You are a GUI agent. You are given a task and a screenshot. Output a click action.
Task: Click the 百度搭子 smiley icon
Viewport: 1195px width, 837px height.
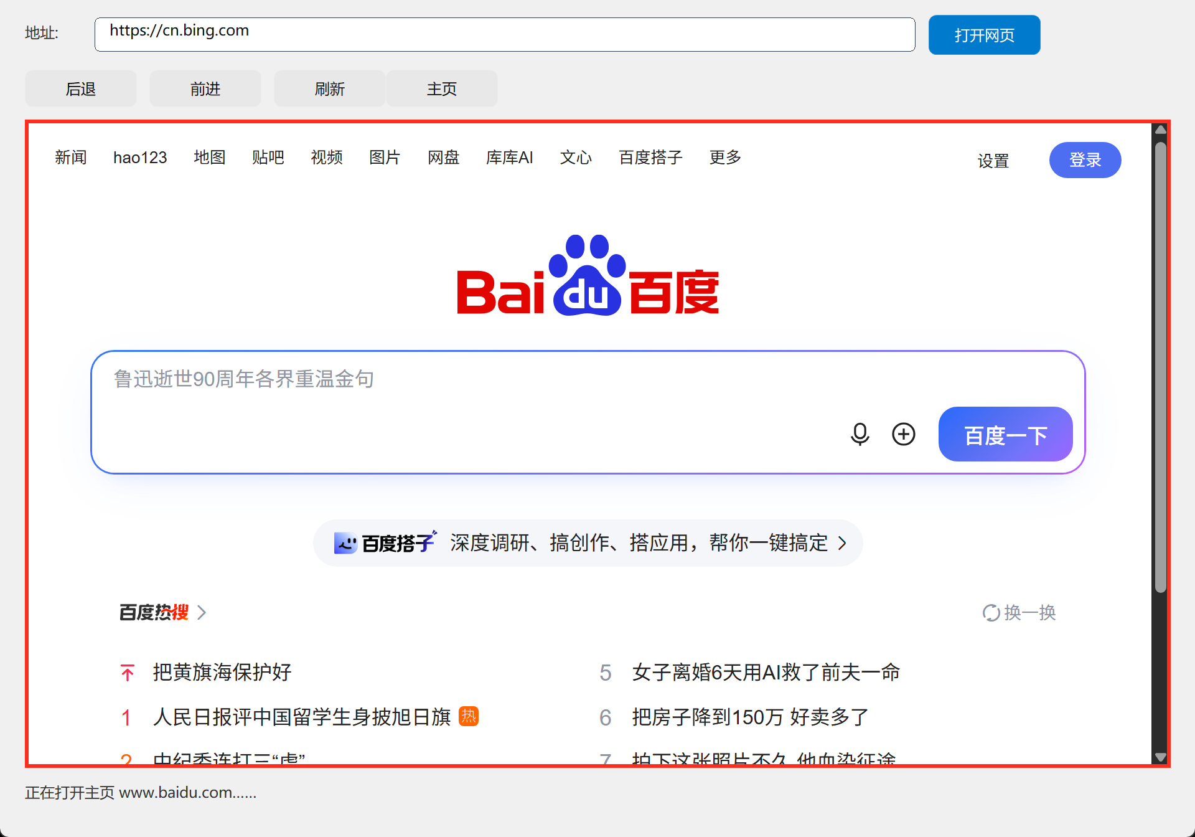[x=345, y=543]
